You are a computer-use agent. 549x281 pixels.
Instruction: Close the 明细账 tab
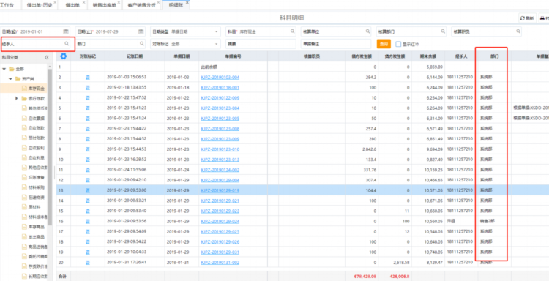point(187,2)
